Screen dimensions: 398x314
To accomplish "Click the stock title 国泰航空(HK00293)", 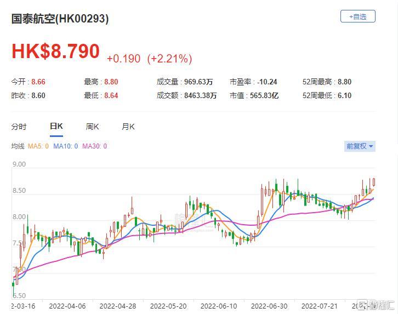I will tap(60, 19).
